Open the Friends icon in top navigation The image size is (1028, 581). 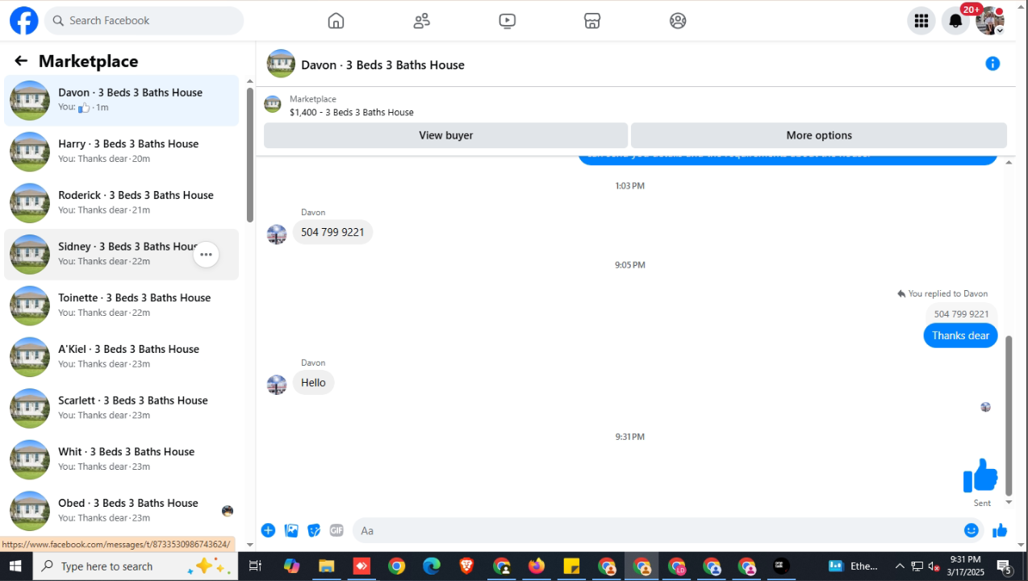421,21
